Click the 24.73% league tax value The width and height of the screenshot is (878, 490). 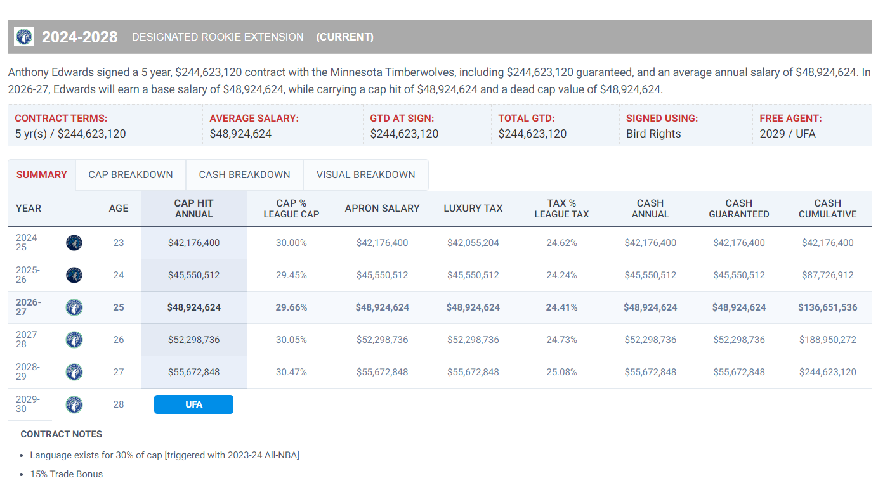point(561,340)
